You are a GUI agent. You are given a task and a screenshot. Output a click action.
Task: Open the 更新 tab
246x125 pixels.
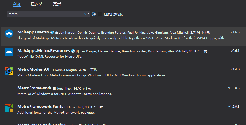coord(57,4)
